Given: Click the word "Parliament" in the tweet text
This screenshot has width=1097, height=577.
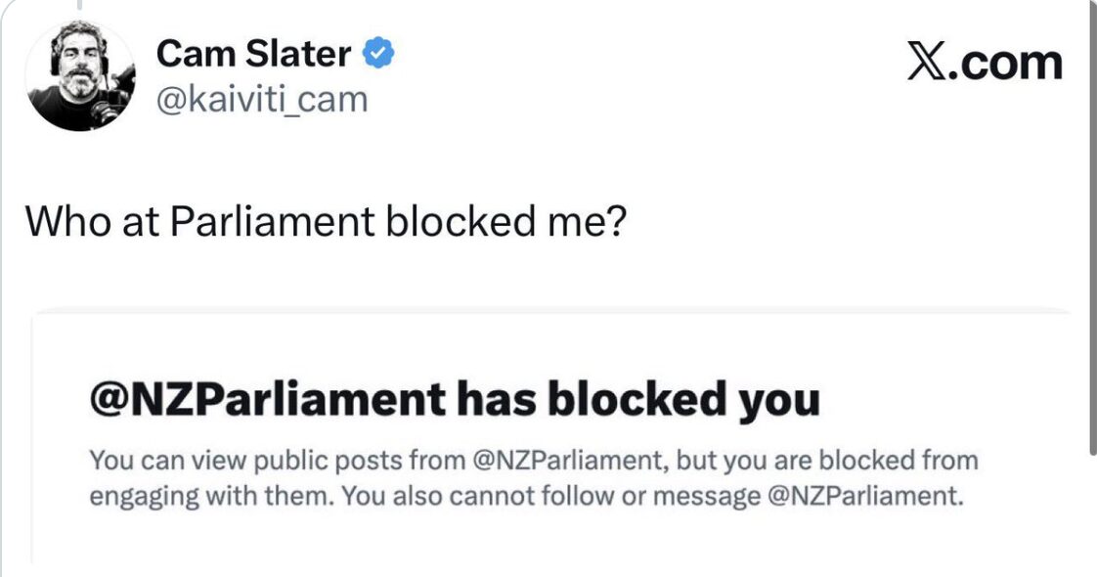Looking at the screenshot, I should click(x=272, y=222).
